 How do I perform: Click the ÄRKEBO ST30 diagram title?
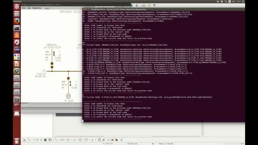point(71,12)
